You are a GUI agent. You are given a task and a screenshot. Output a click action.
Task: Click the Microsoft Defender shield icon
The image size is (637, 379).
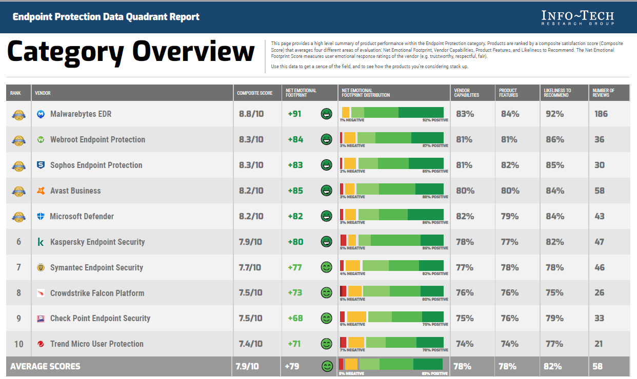click(x=41, y=216)
